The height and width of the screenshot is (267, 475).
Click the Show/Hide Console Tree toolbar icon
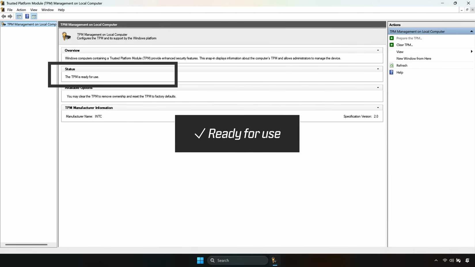[19, 16]
